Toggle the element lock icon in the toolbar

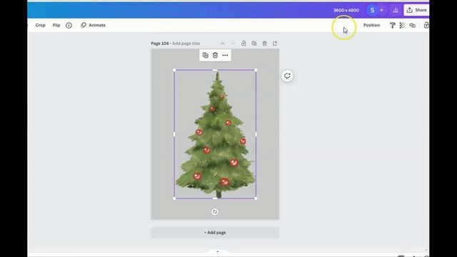point(426,26)
